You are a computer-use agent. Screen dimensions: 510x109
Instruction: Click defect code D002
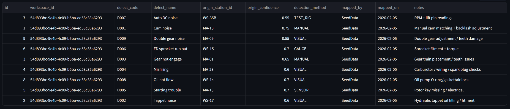coord(133,100)
